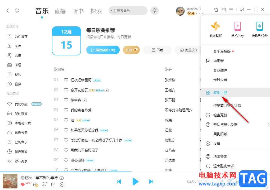This screenshot has height=190, width=270.
Task: Open 手机Play tool
Action: point(237,29)
